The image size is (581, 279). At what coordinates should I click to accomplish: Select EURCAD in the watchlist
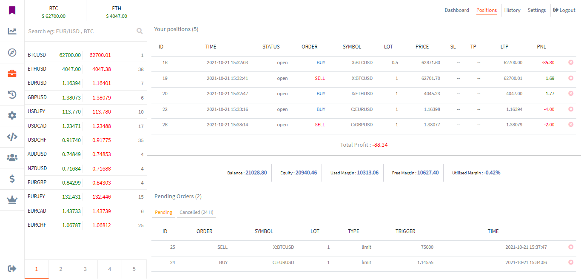point(85,211)
